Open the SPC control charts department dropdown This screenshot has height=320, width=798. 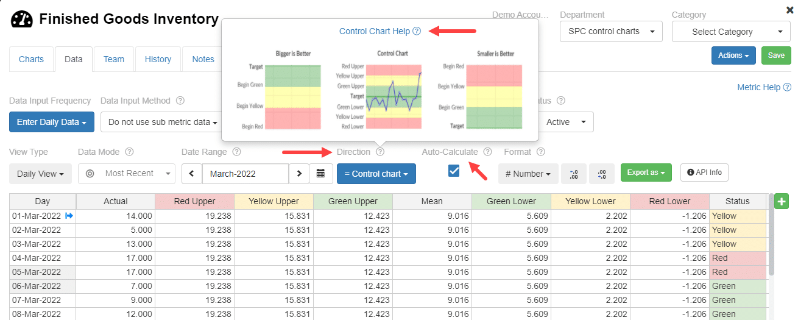pyautogui.click(x=611, y=31)
